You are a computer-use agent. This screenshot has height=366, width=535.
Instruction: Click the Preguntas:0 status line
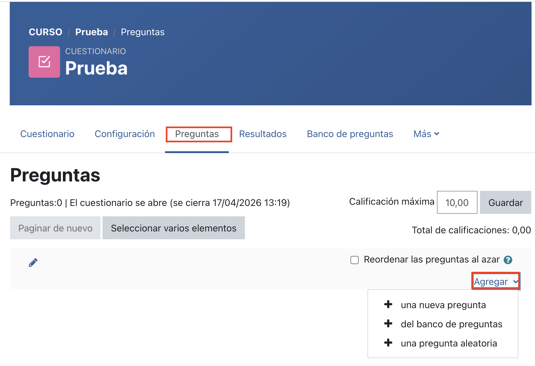[150, 203]
